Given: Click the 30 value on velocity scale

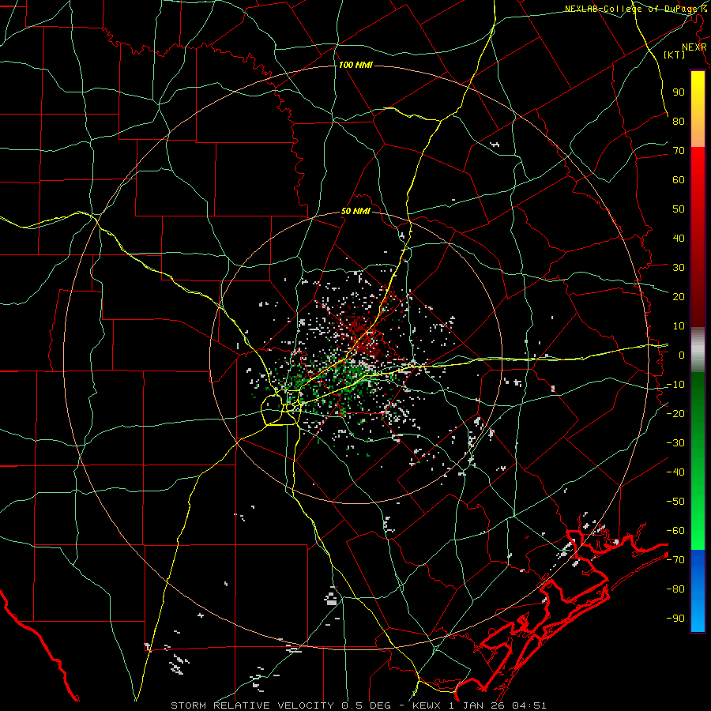Looking at the screenshot, I should (679, 268).
